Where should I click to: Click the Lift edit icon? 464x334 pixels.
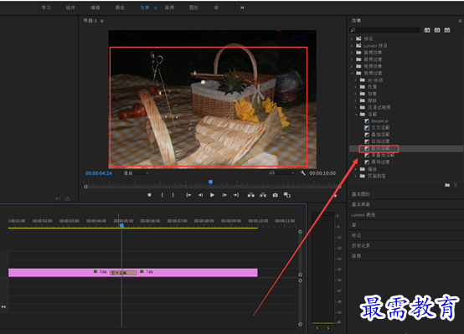[251, 195]
